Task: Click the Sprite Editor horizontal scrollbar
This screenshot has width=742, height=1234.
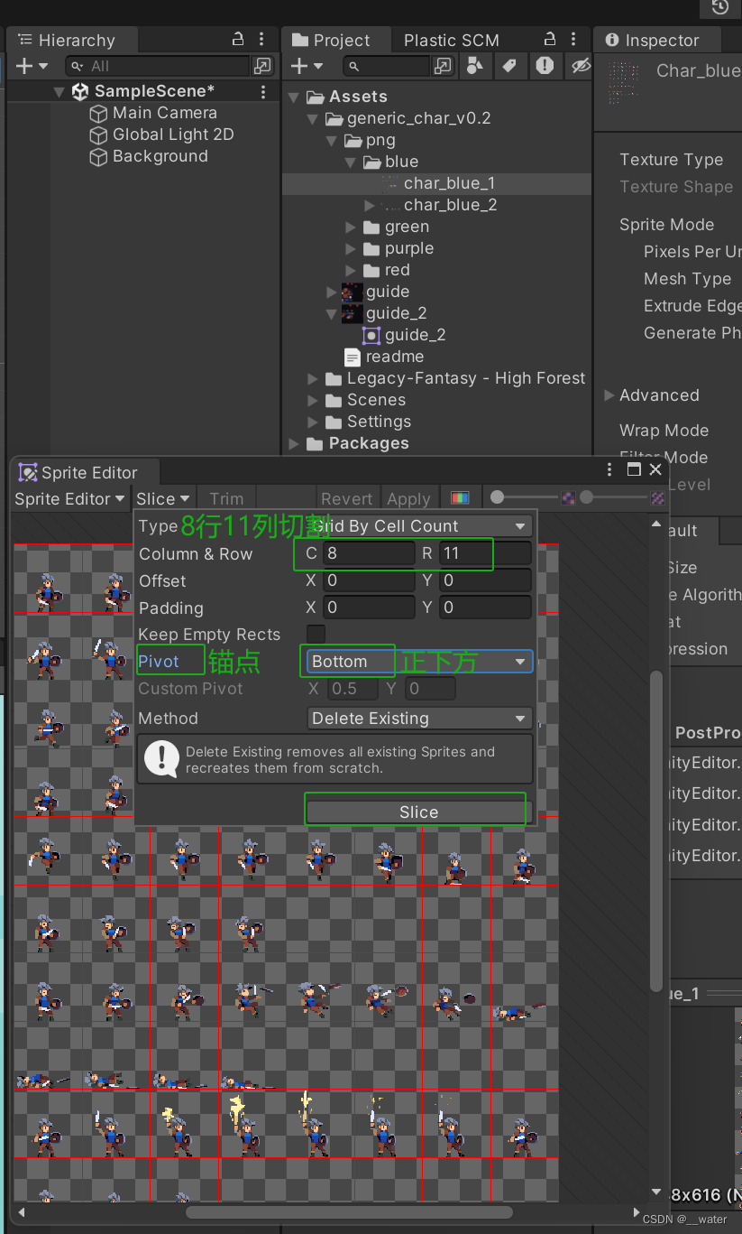Action: [349, 1212]
